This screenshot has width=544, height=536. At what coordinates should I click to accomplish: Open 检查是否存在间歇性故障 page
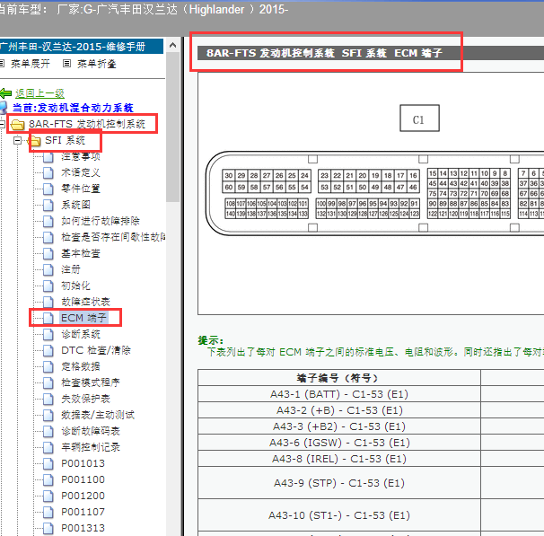tap(113, 237)
